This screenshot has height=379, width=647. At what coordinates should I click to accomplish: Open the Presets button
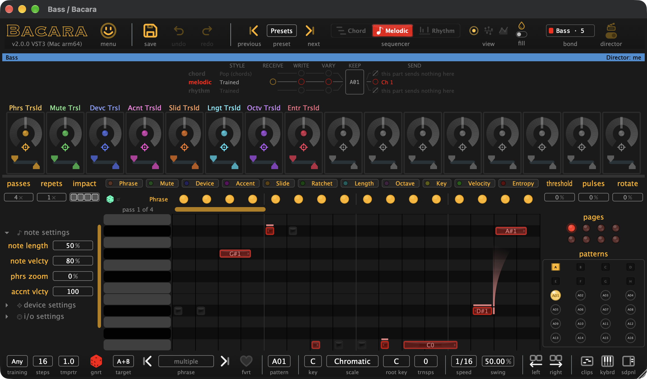click(282, 31)
